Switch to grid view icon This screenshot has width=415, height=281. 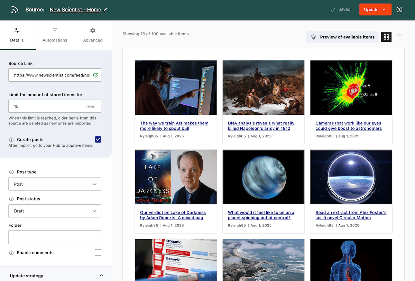click(386, 37)
